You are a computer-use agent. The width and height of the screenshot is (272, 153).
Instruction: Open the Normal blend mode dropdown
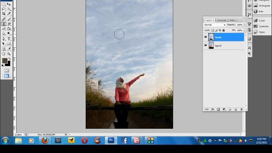coord(215,25)
